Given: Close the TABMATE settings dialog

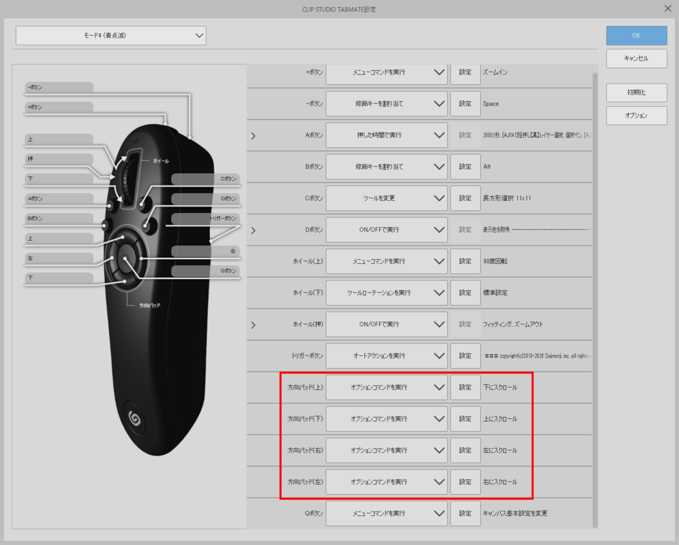Looking at the screenshot, I should coord(668,8).
